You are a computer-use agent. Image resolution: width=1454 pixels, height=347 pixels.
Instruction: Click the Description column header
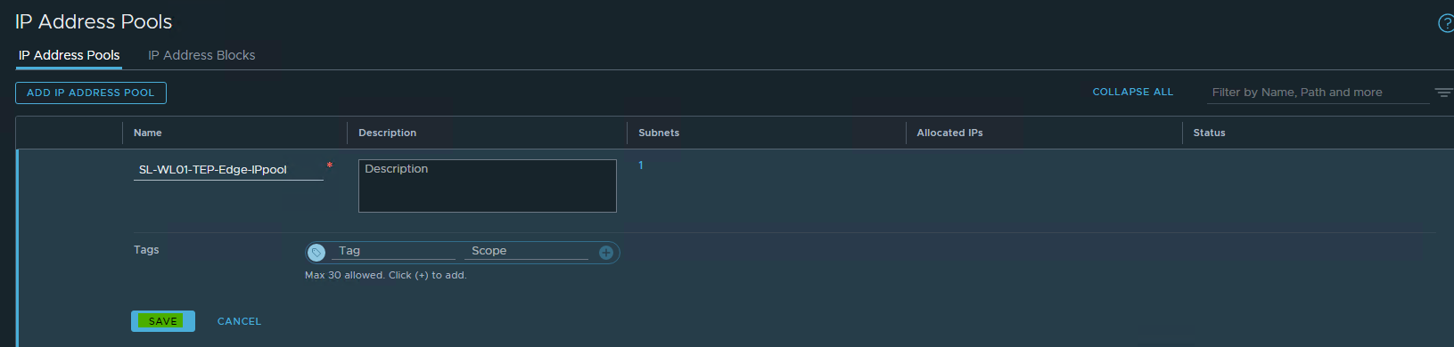point(388,133)
